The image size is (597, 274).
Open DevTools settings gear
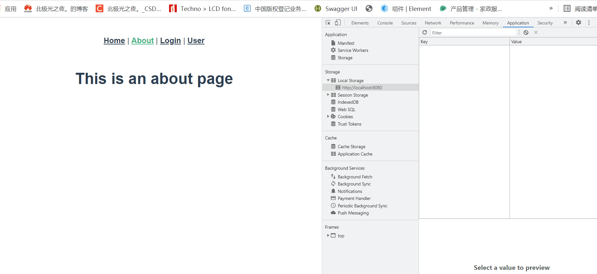(579, 23)
